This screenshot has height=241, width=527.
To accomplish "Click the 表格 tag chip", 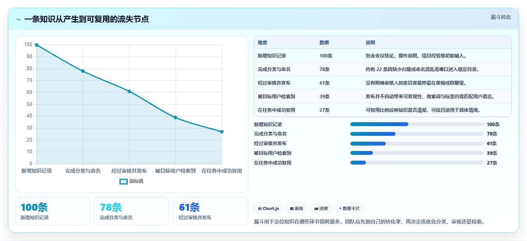I will coord(297,208).
